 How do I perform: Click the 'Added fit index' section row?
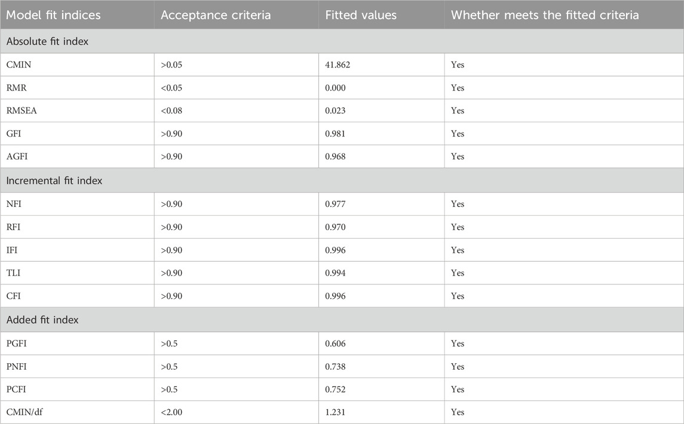point(342,320)
